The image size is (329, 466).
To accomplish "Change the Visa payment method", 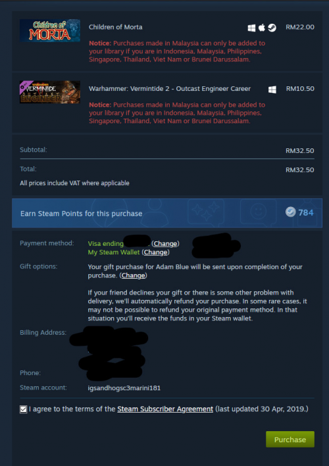I will pyautogui.click(x=165, y=244).
